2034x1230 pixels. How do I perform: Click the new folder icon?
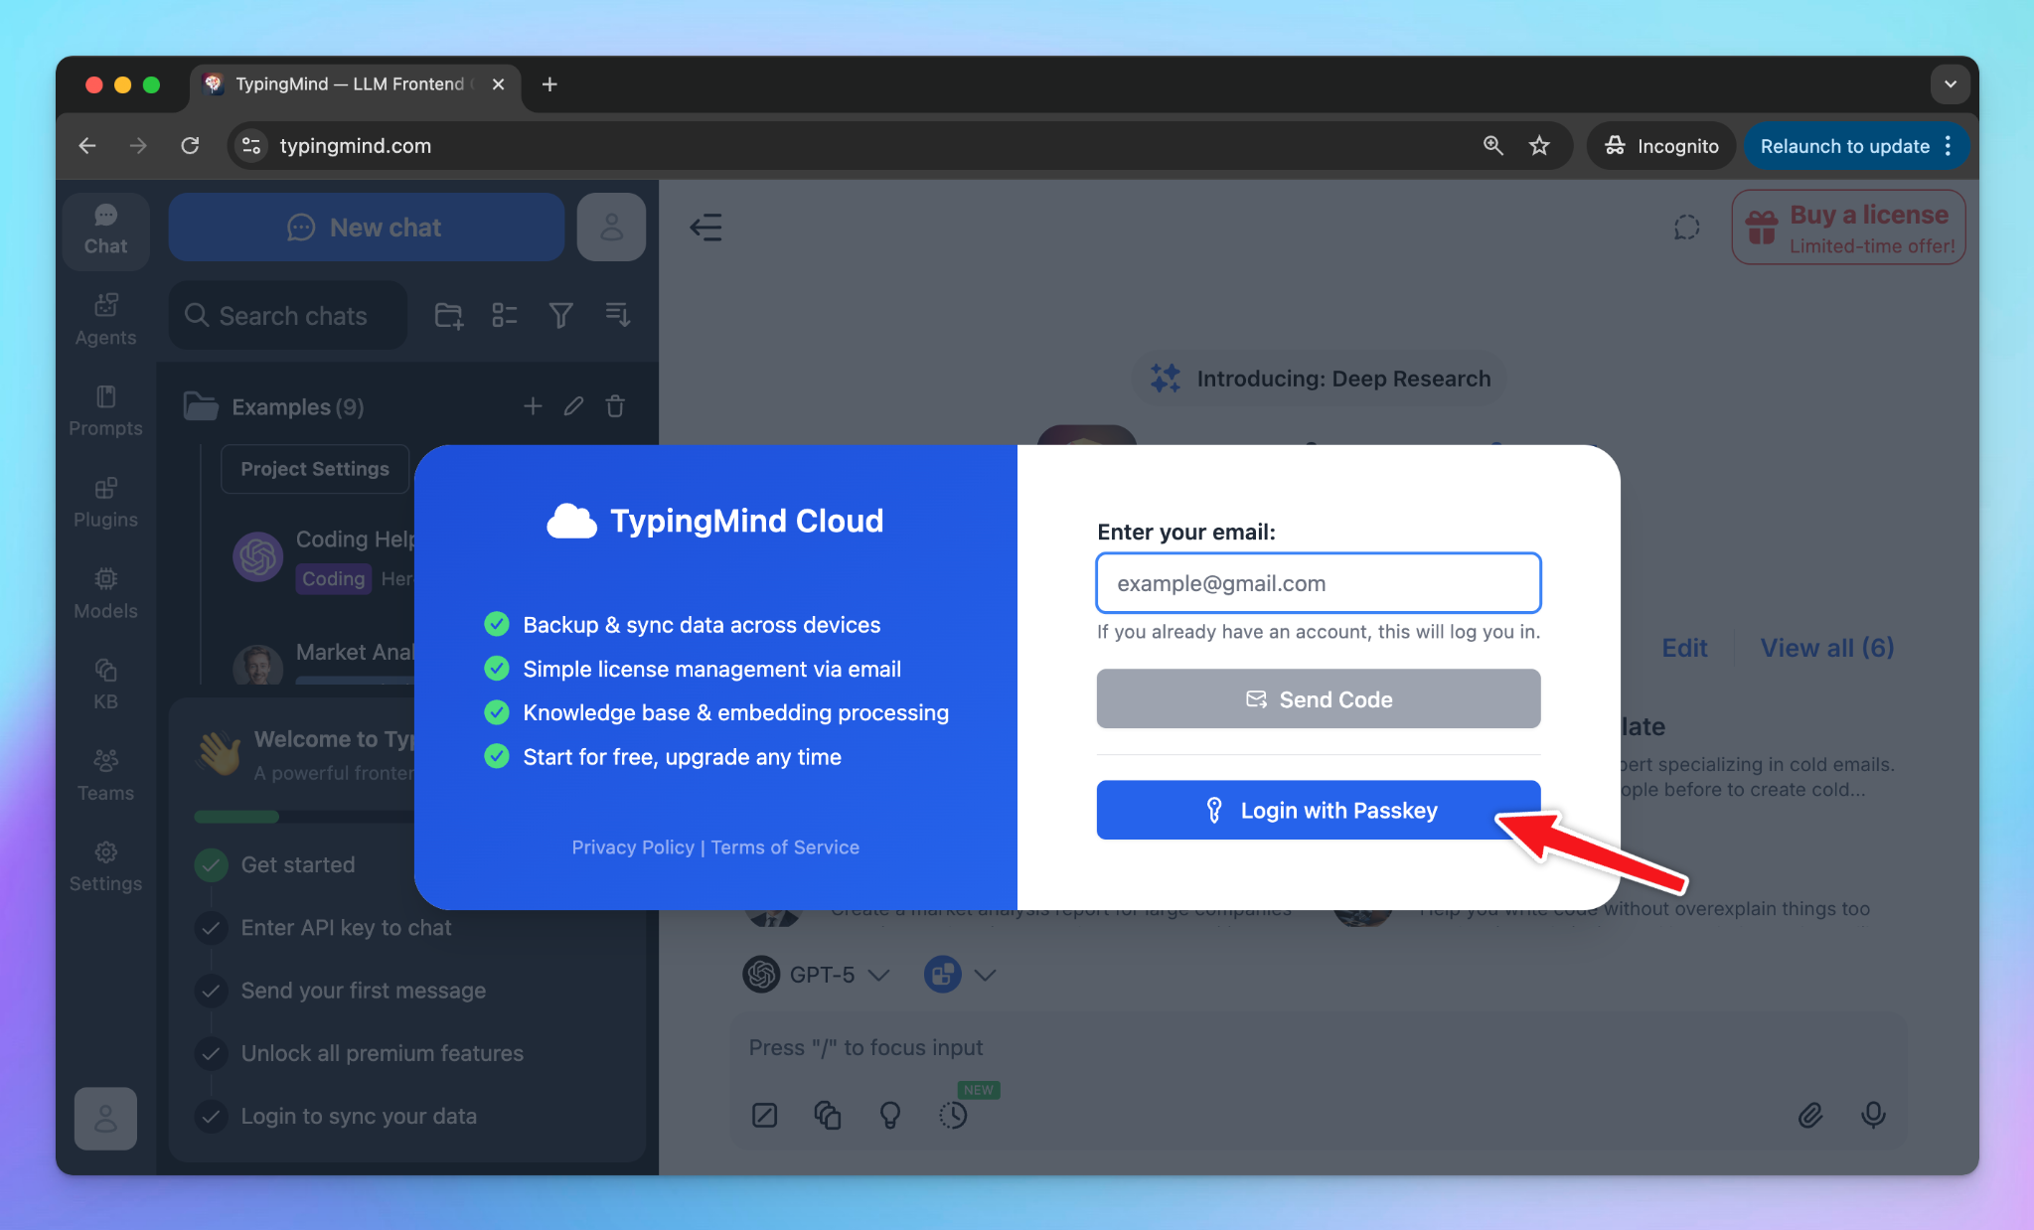click(x=448, y=316)
